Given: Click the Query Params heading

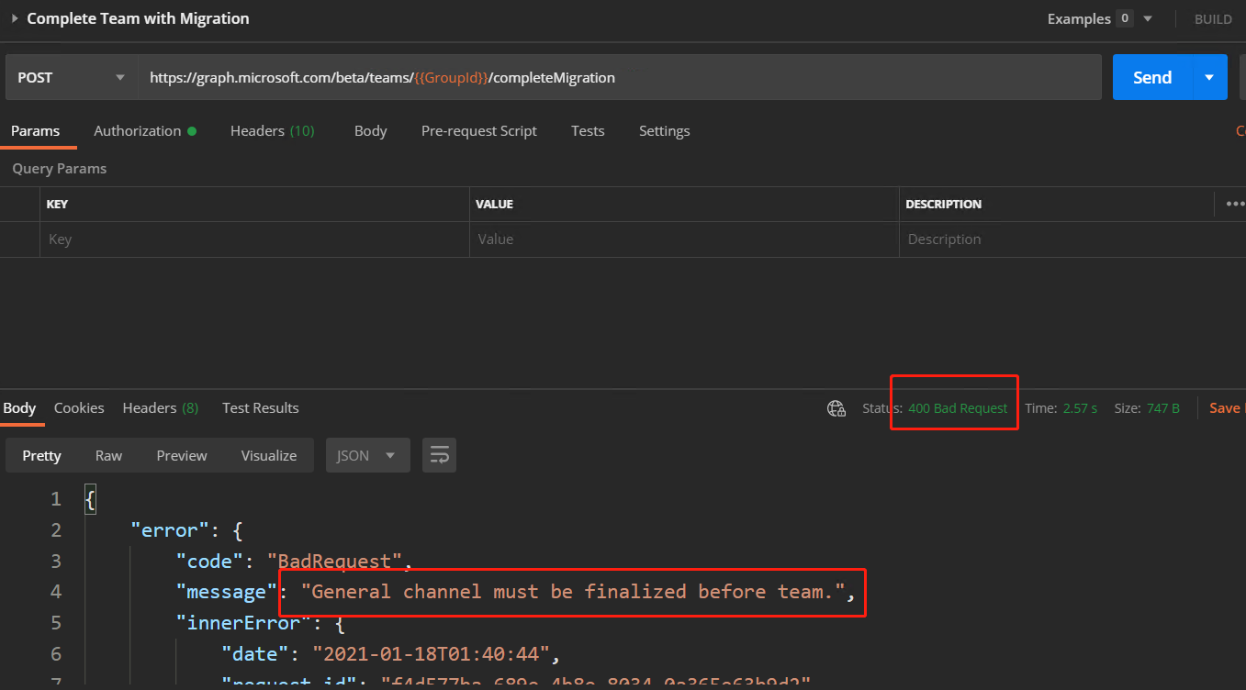Looking at the screenshot, I should click(60, 169).
